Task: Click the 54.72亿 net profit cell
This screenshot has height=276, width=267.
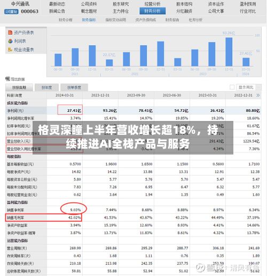Action: click(x=181, y=111)
